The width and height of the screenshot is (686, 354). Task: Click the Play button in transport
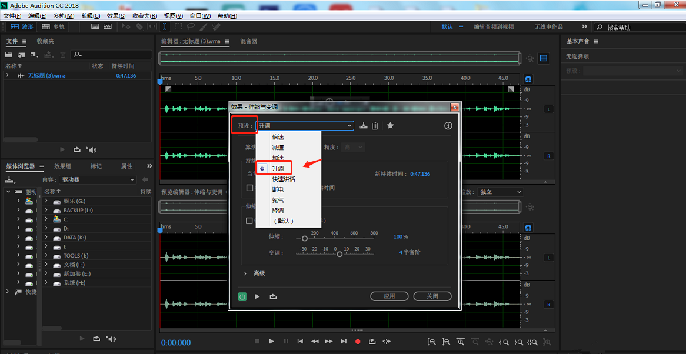tap(271, 342)
